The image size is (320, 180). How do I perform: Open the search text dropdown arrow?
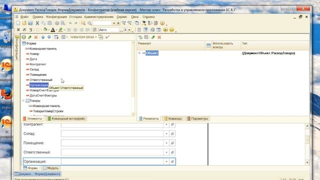tap(114, 23)
